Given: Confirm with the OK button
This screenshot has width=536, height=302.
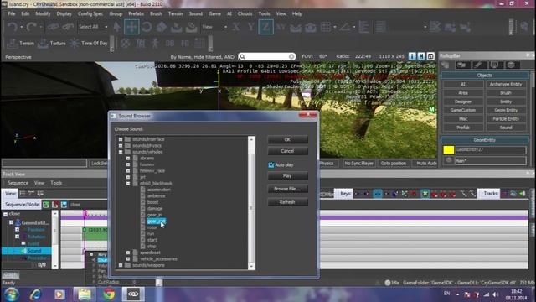Looking at the screenshot, I should point(287,140).
